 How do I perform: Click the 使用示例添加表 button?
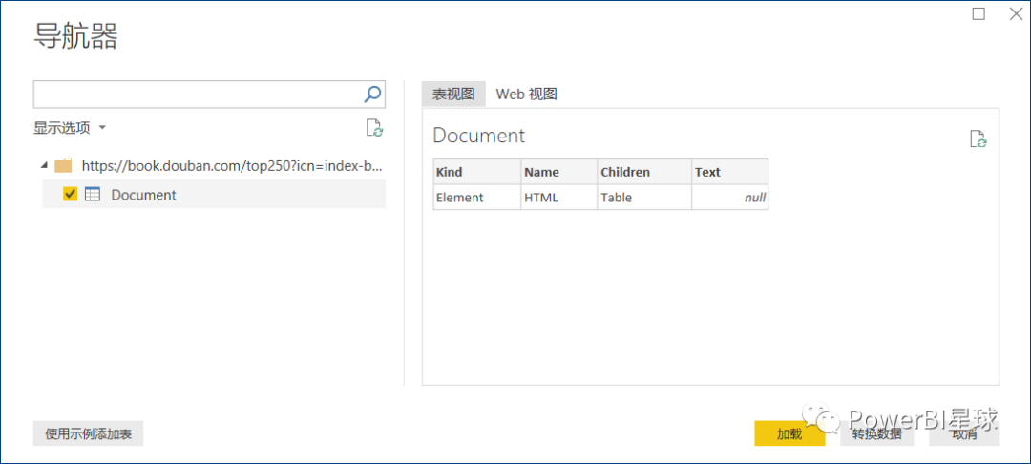88,433
